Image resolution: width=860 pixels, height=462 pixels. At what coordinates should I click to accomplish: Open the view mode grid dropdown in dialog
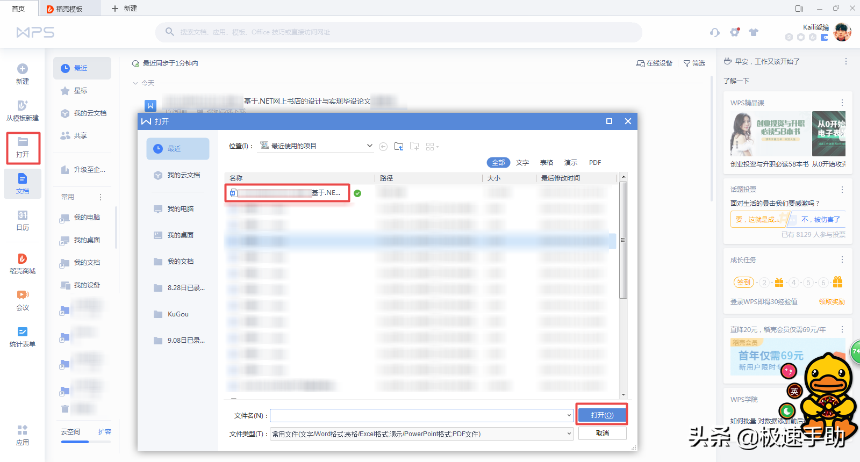click(x=432, y=147)
